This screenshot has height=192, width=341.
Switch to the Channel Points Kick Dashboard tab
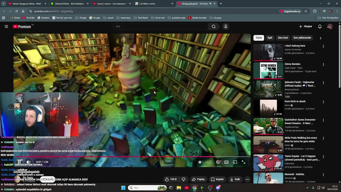[70, 4]
